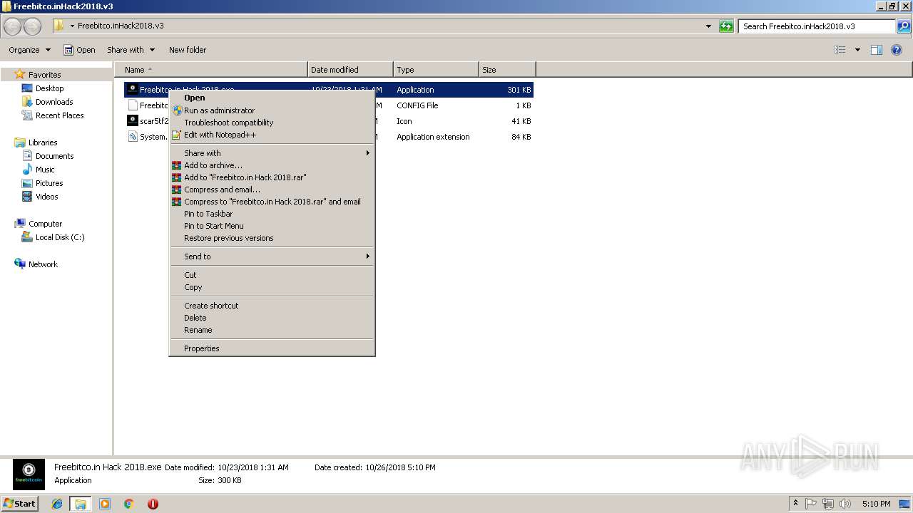Choose Pin to Taskbar
Viewport: 913px width, 513px height.
[x=272, y=214]
